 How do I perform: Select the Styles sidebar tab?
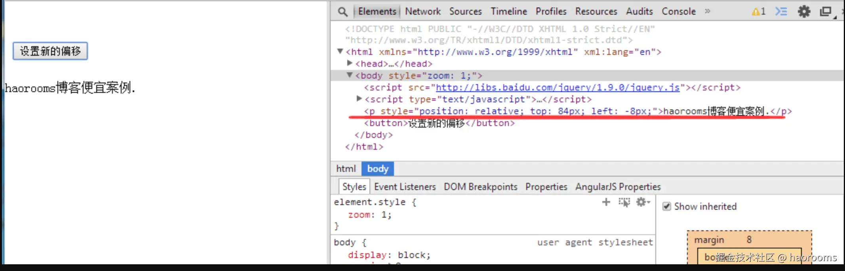[354, 186]
